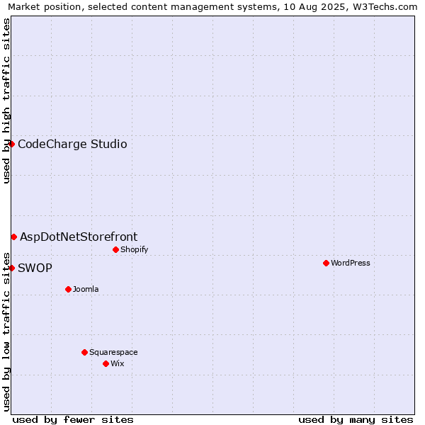This screenshot has width=425, height=425.
Task: Select the 'WordPress' label text
Action: pos(351,263)
